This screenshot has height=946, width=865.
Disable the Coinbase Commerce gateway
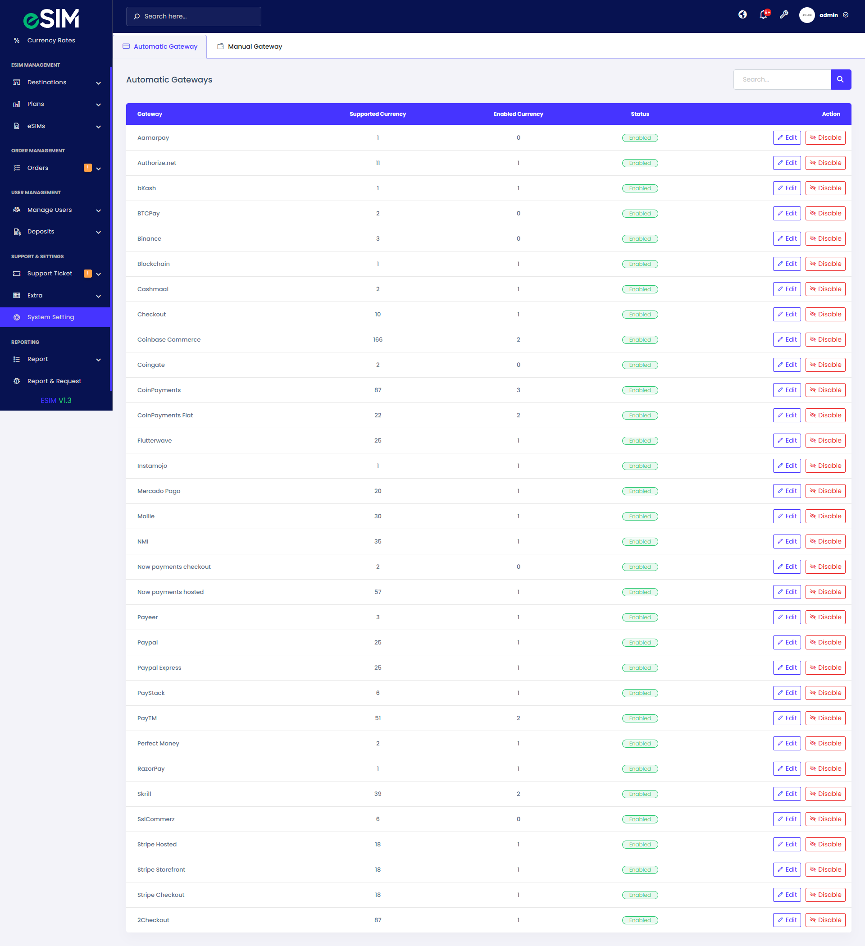825,339
